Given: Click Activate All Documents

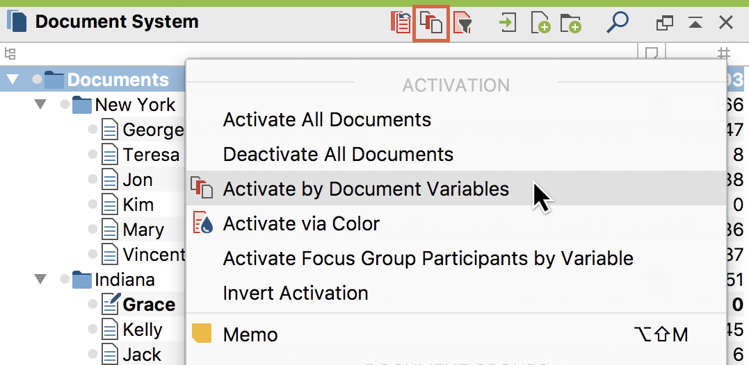Looking at the screenshot, I should tap(327, 119).
